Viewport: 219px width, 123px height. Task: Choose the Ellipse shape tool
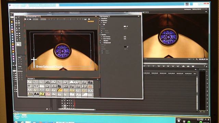[x=17, y=40]
